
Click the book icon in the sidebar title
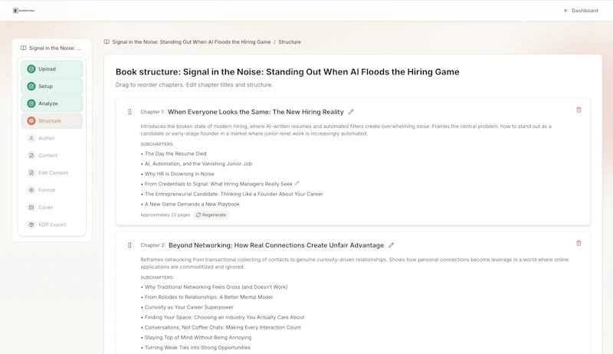coord(24,48)
